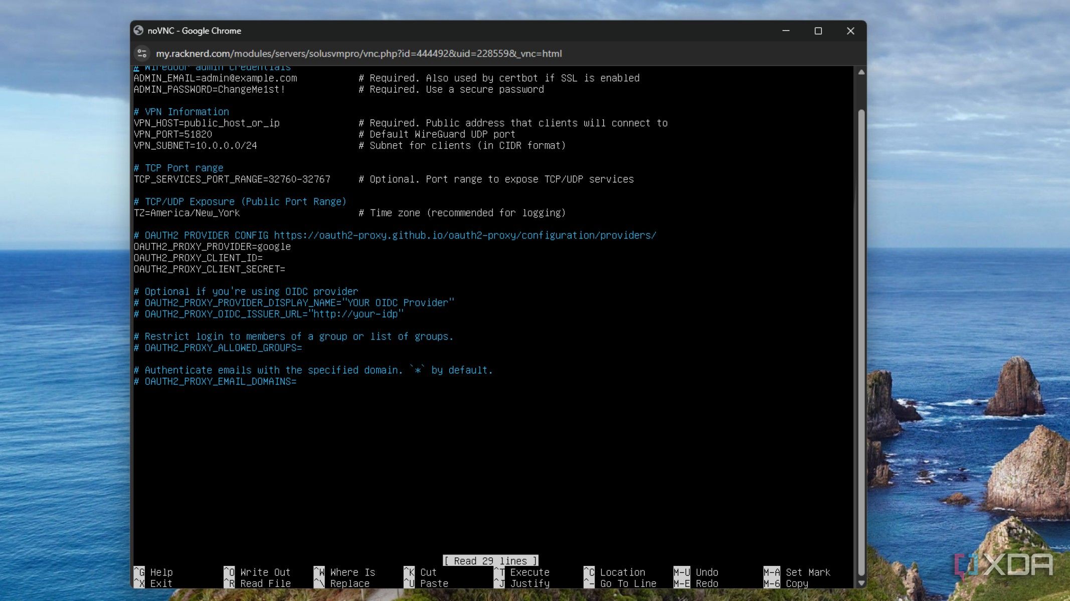Click the site info icon in address bar
Viewport: 1070px width, 601px height.
pyautogui.click(x=142, y=53)
